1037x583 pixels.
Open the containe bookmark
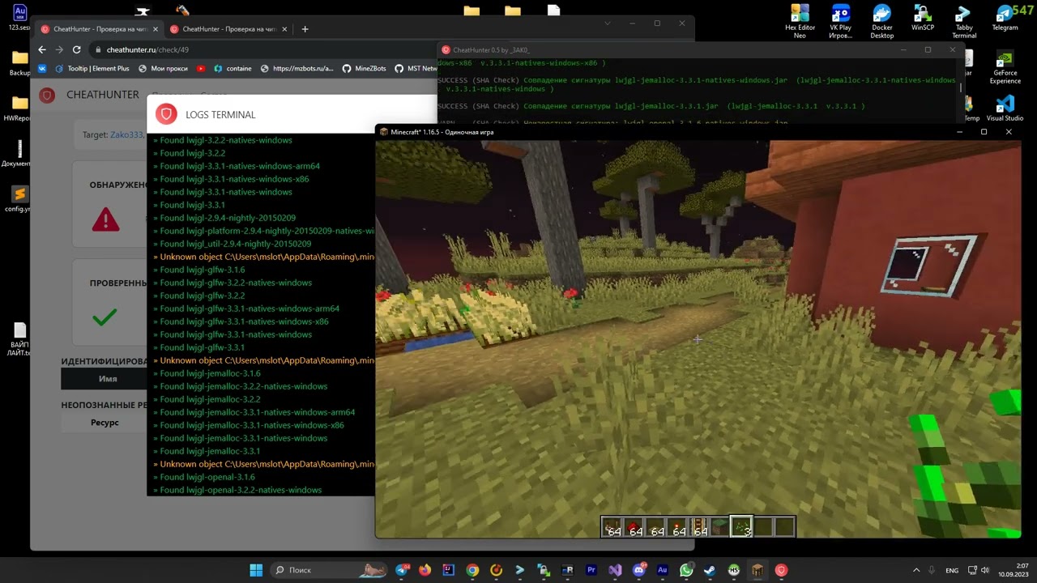[233, 69]
